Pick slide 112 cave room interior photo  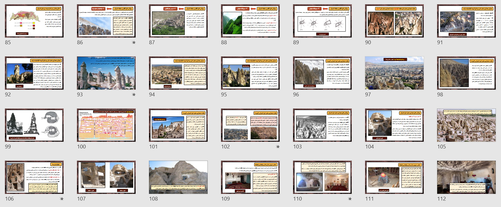point(466,177)
